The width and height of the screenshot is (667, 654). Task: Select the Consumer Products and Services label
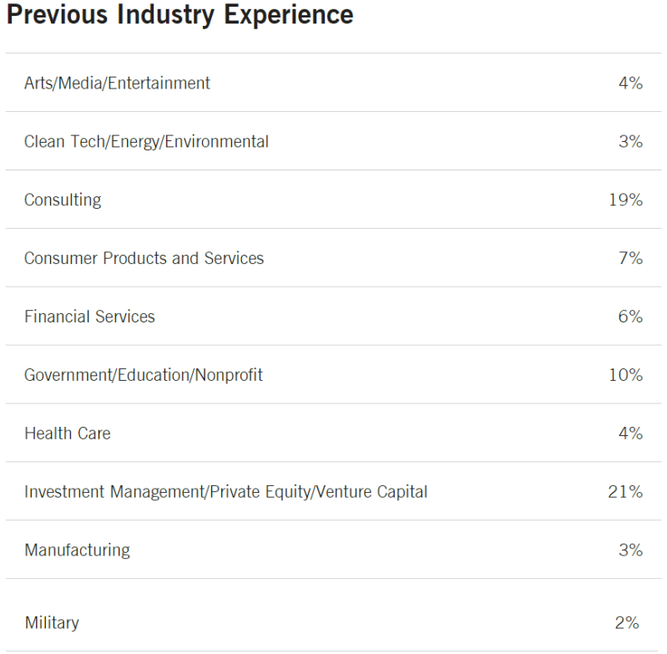click(144, 259)
